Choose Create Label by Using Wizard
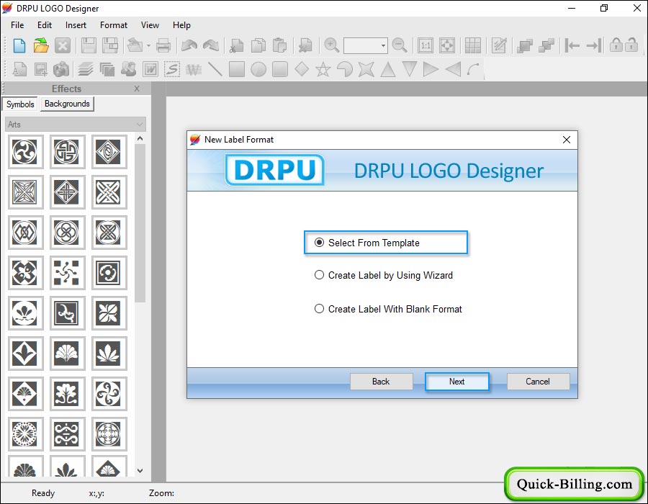The image size is (648, 504). (x=384, y=275)
